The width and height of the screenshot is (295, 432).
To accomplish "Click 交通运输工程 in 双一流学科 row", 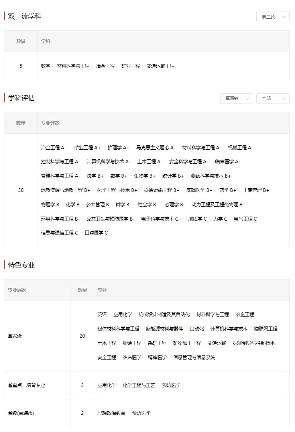I will (x=160, y=66).
